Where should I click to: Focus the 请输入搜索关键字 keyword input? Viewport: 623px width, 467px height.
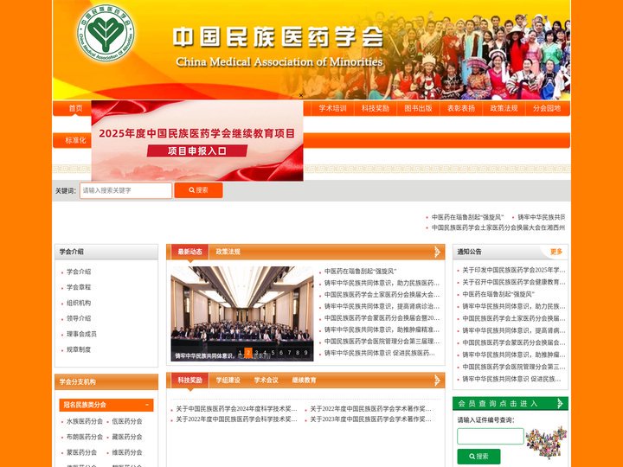126,190
